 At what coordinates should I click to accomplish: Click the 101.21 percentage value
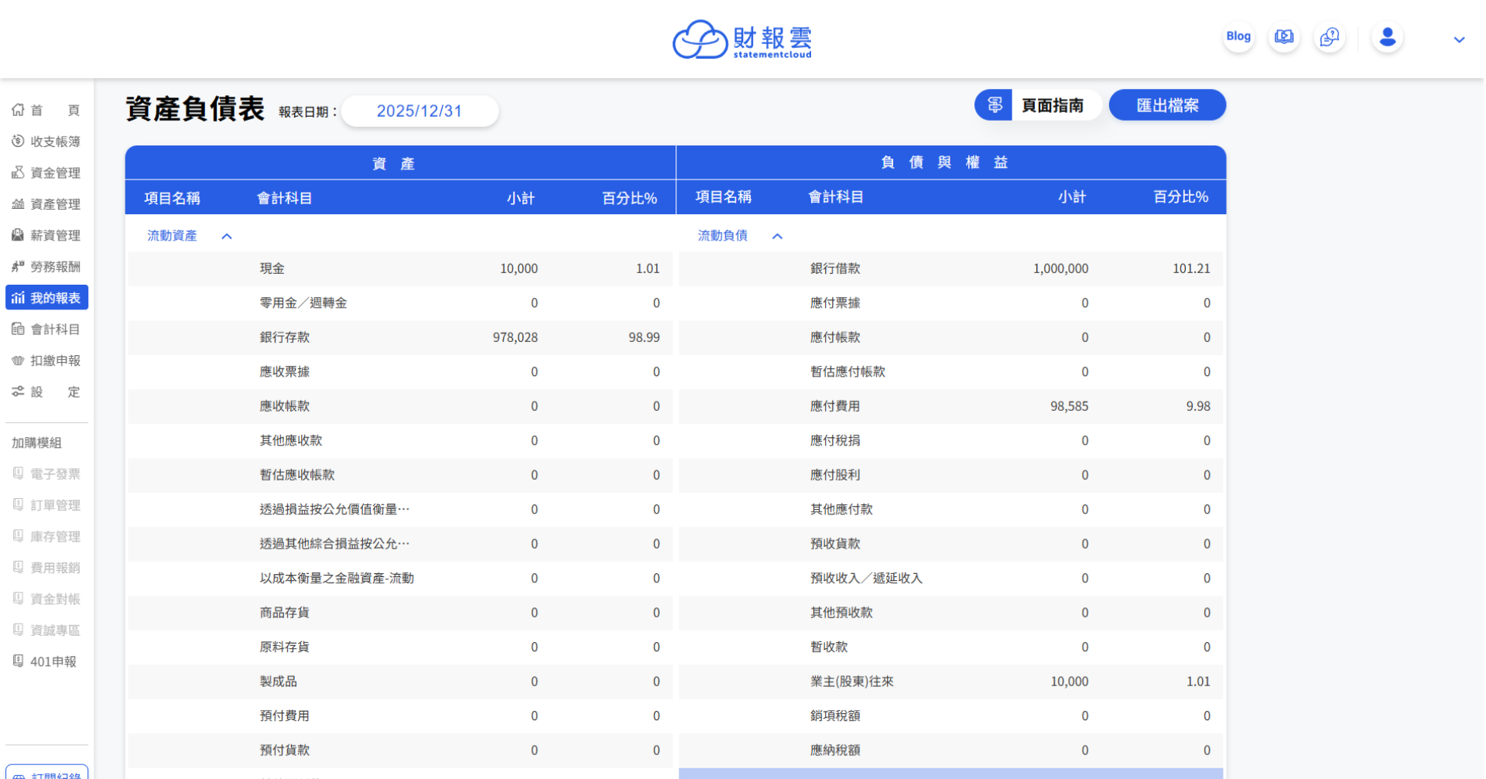(x=1192, y=268)
